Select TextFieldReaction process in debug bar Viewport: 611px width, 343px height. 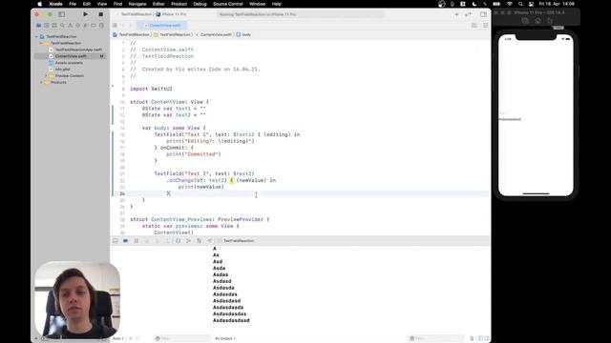236,241
